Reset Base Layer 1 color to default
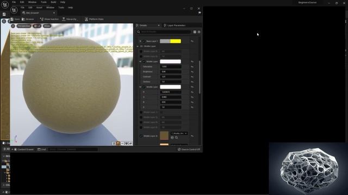This screenshot has height=195, width=348. point(192,41)
